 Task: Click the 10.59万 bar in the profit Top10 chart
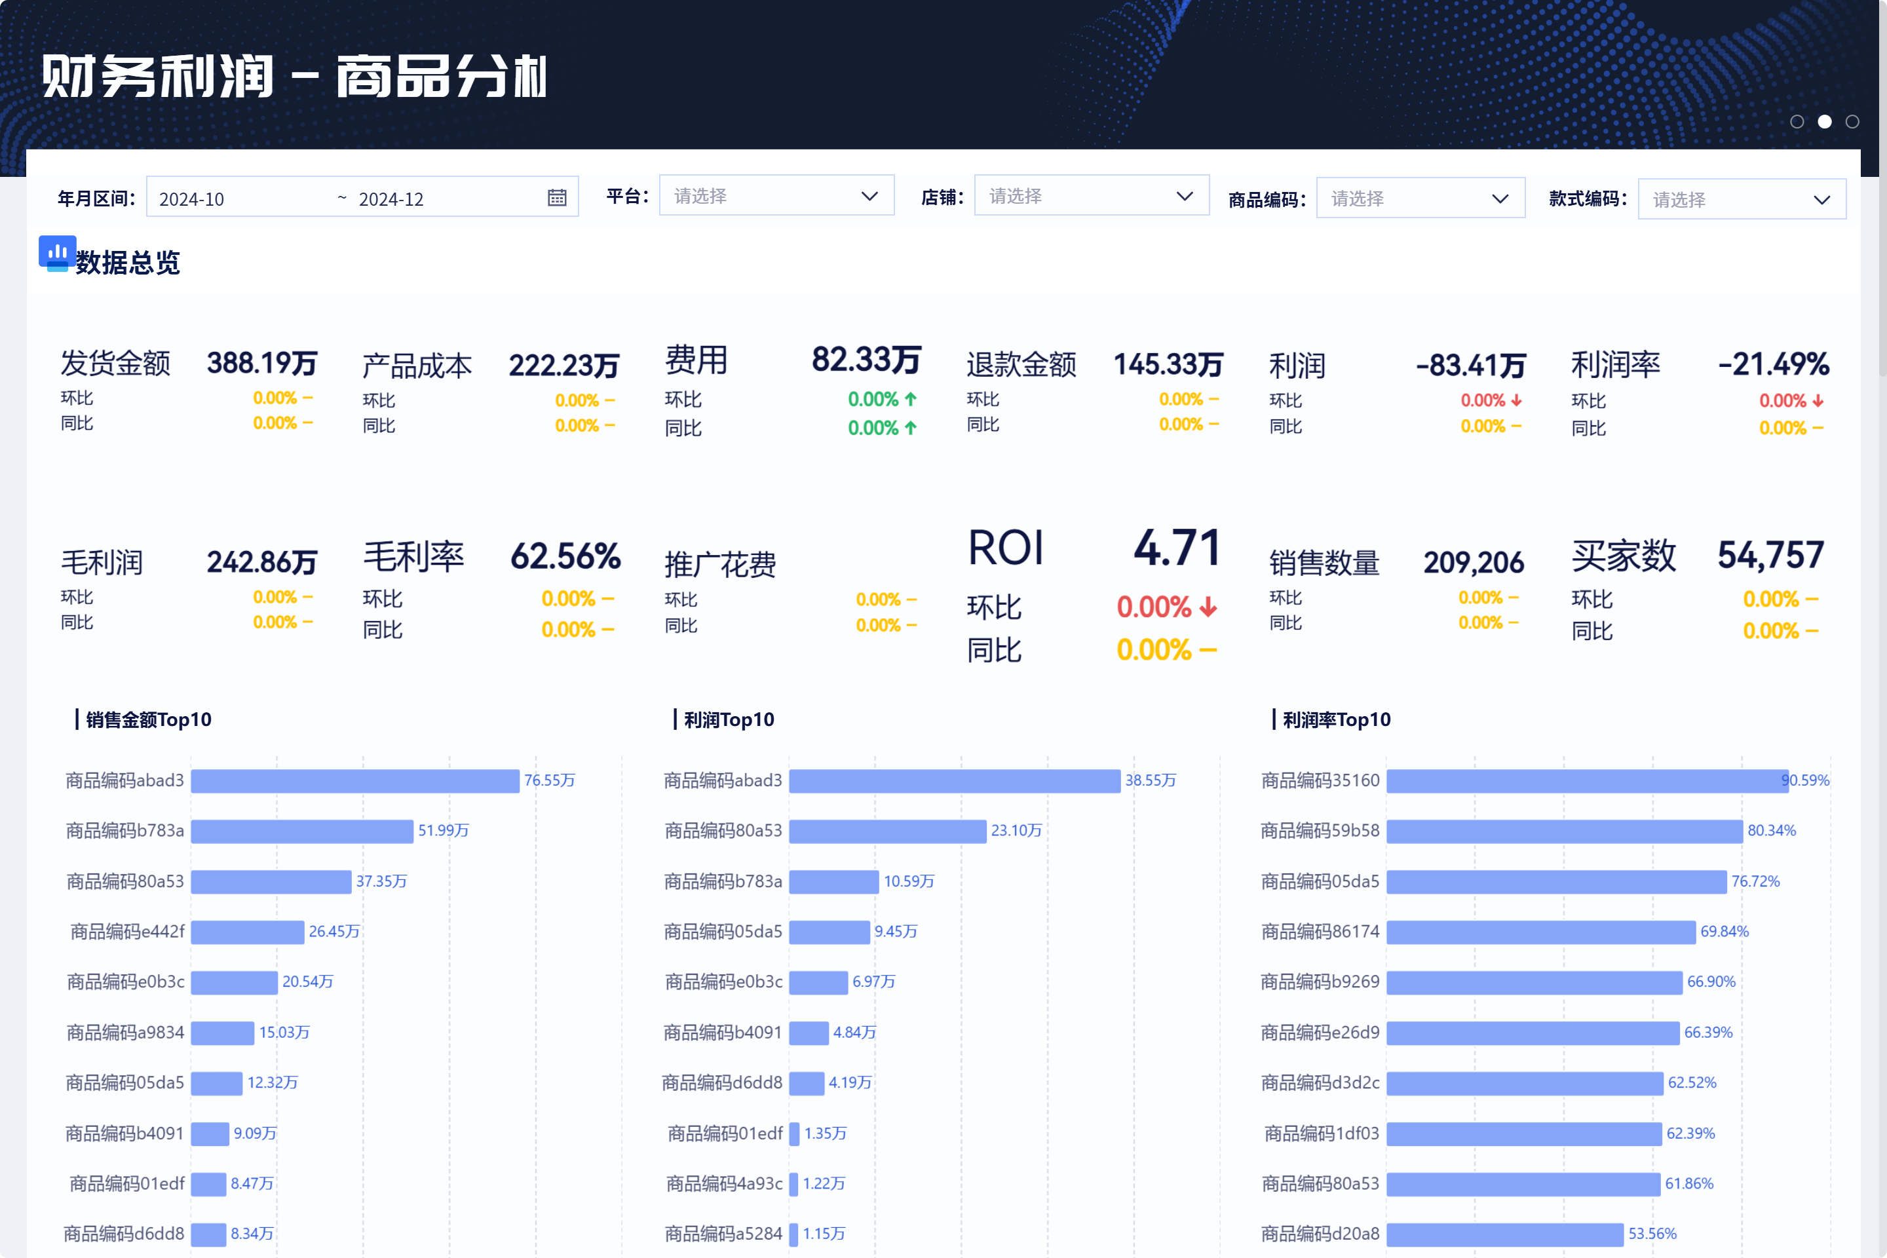833,882
